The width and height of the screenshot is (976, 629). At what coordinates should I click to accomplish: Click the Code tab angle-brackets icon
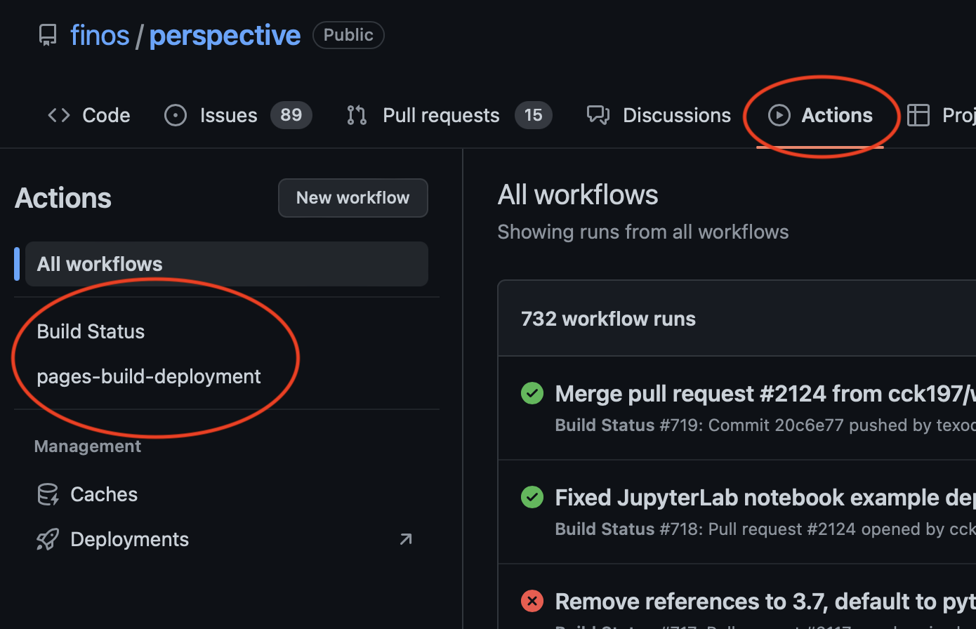click(x=59, y=115)
